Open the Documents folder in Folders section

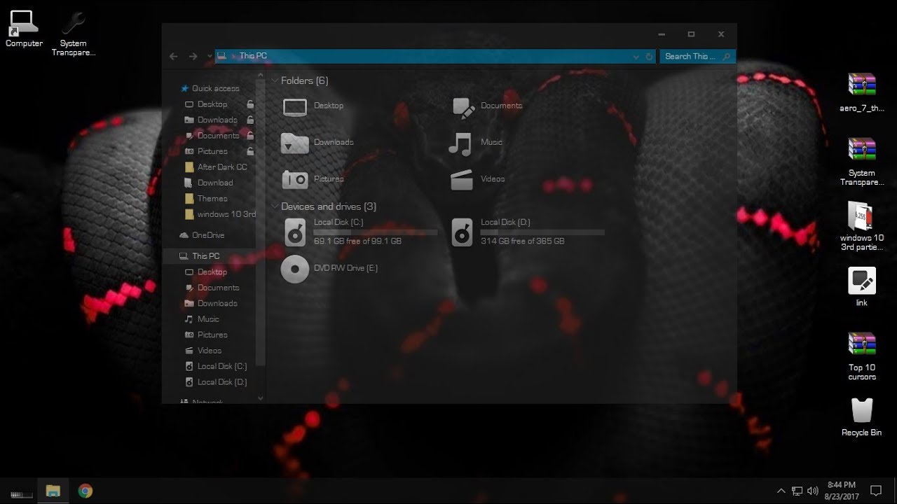click(486, 106)
